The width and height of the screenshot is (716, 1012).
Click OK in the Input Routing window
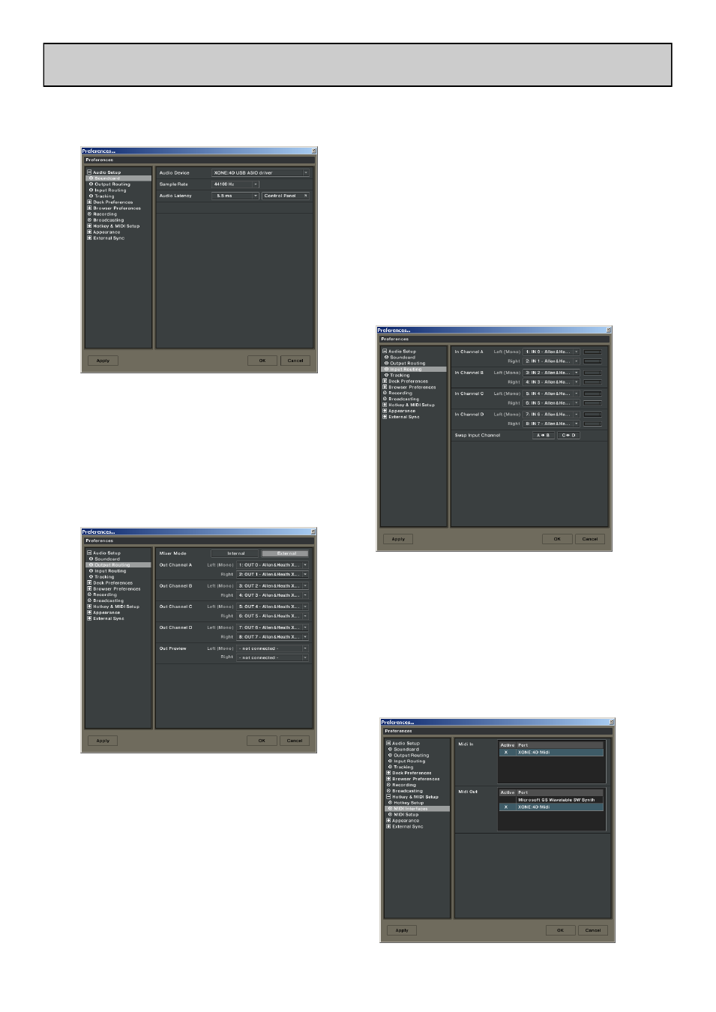click(557, 539)
